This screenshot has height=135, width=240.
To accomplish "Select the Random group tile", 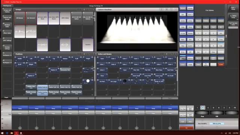I will [88, 45].
